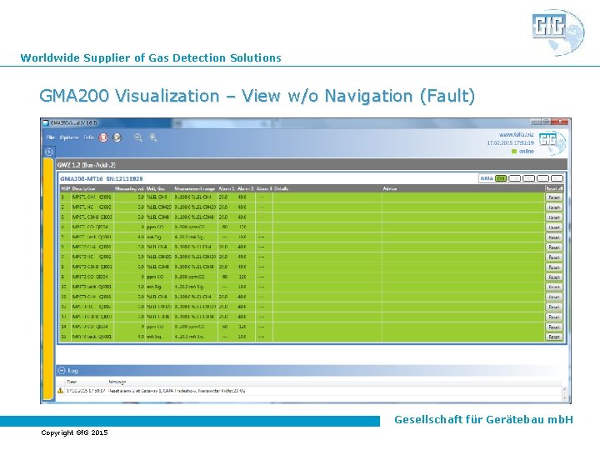Click the Alarm 2 column header
Image resolution: width=600 pixels, height=450 pixels.
point(245,188)
